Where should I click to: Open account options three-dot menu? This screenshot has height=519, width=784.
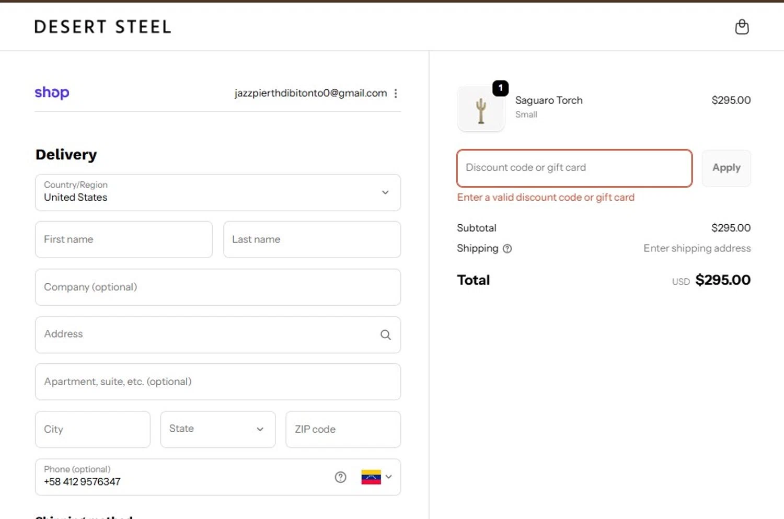[x=396, y=93]
